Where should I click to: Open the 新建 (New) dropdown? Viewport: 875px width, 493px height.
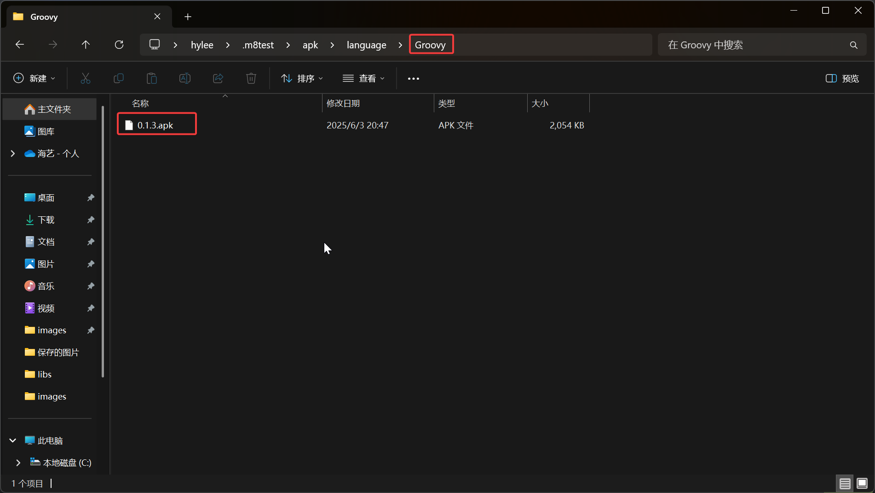[35, 78]
